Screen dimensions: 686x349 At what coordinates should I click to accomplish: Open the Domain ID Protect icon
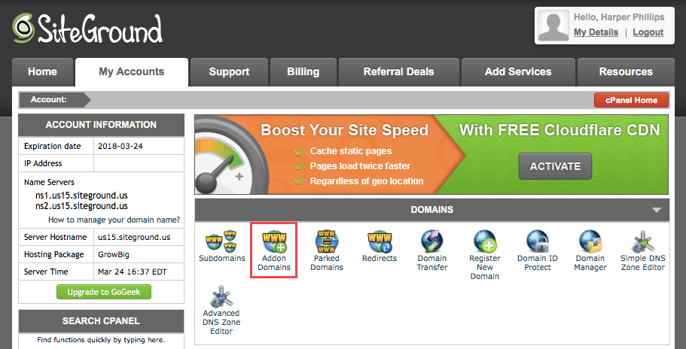pos(537,241)
